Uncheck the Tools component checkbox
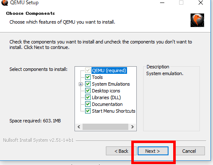The width and height of the screenshot is (213, 165). 88,77
